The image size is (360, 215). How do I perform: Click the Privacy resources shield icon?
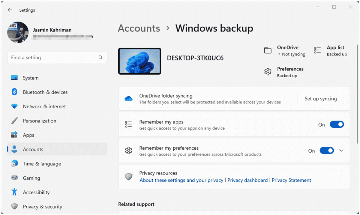click(x=129, y=176)
